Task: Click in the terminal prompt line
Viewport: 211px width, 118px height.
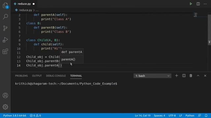Action: click(x=66, y=84)
